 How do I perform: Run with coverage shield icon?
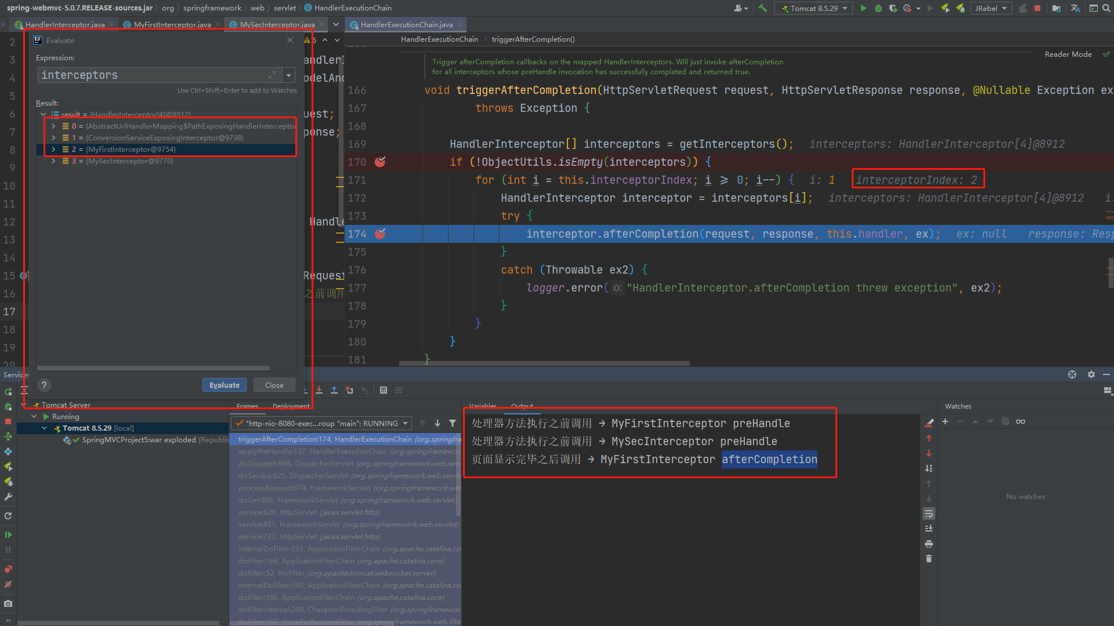pyautogui.click(x=893, y=8)
